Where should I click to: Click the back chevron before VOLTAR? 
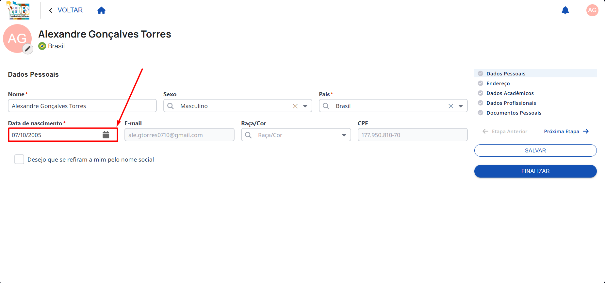coord(51,10)
